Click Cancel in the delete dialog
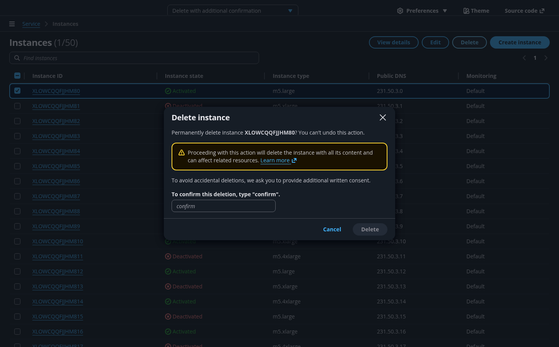This screenshot has width=559, height=347. tap(332, 229)
